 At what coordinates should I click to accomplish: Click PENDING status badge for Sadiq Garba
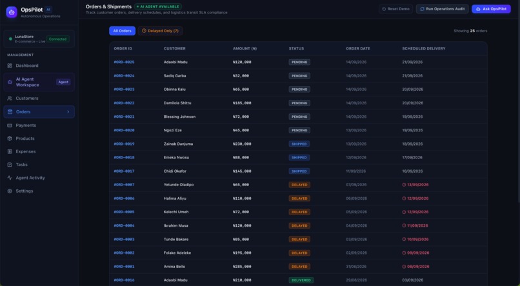(x=299, y=76)
